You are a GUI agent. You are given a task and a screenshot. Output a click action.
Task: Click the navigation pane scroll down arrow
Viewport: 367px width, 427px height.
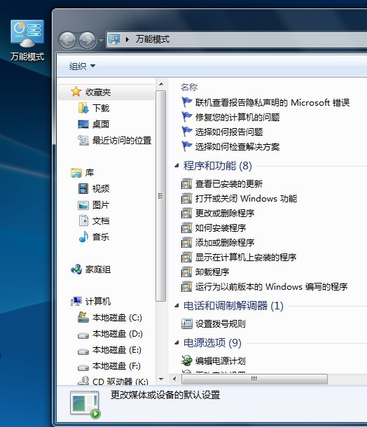pos(161,379)
